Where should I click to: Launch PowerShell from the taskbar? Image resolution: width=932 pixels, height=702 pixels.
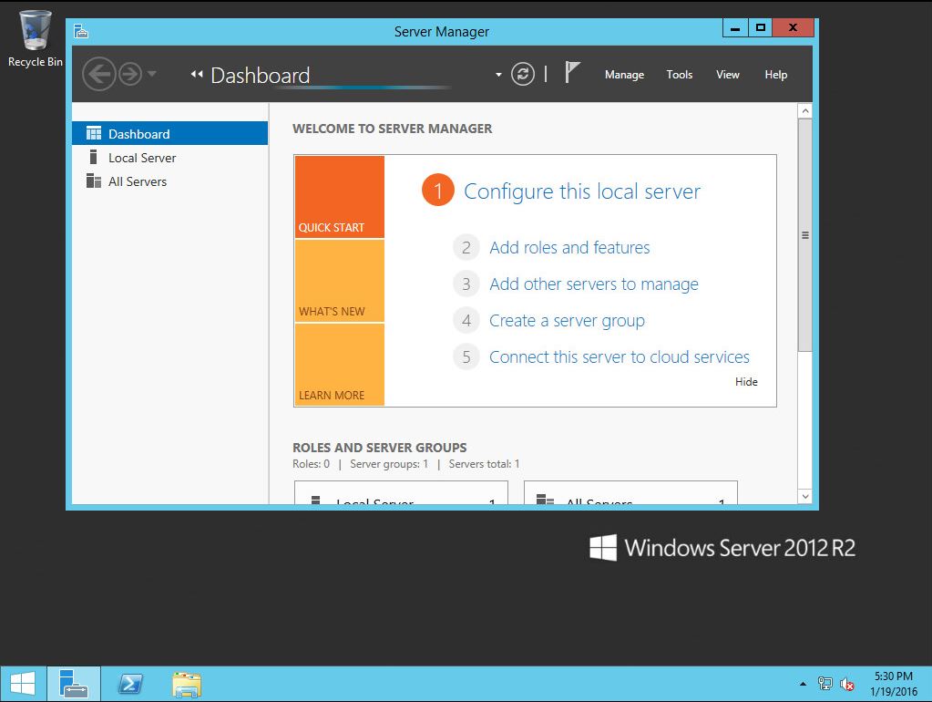click(129, 682)
